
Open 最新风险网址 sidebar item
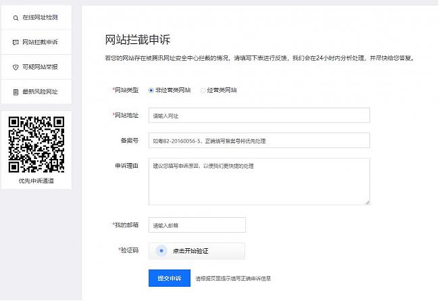coord(36,91)
